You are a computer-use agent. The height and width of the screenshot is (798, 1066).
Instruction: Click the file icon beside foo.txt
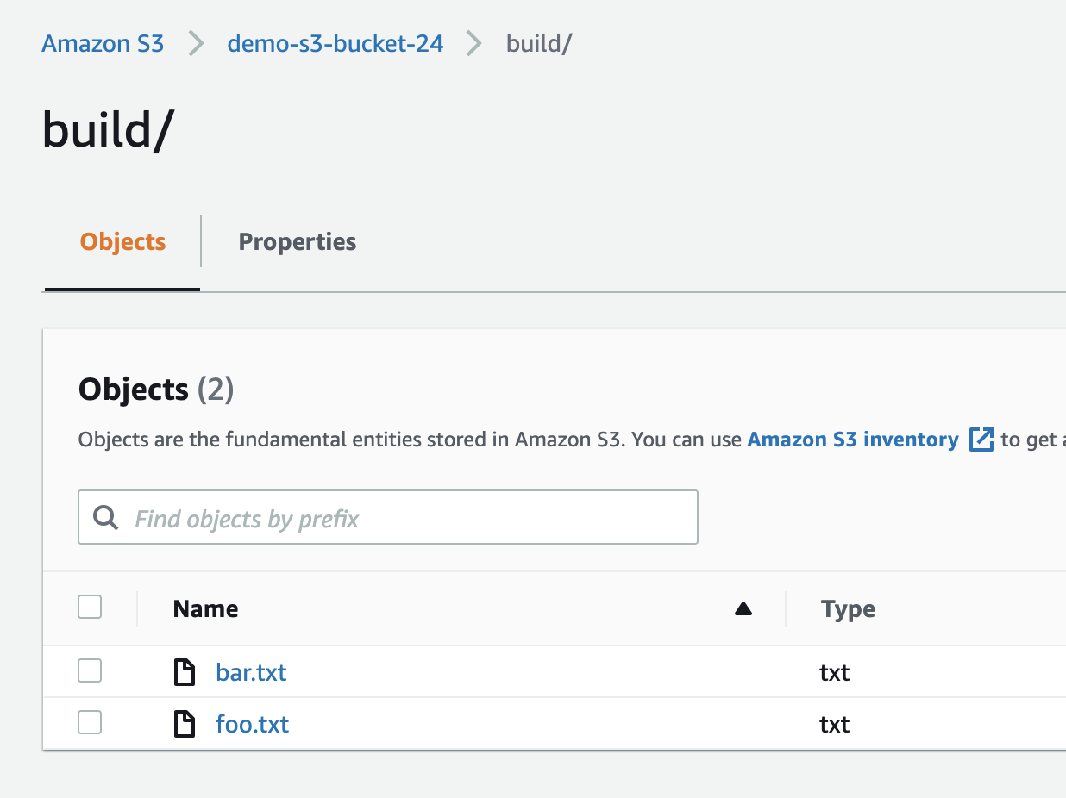[x=185, y=724]
